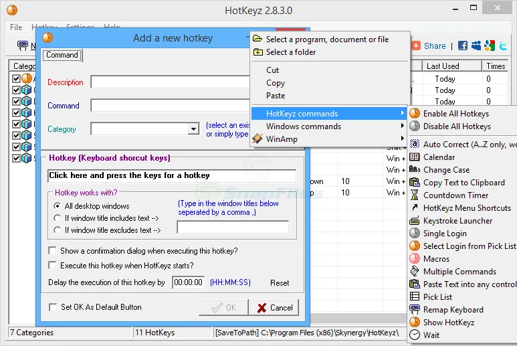Switch to the Command tab
This screenshot has height=346, width=517.
pos(62,55)
